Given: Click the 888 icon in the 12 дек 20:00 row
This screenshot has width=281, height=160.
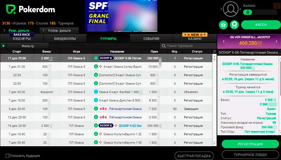Looking at the screenshot, I should [x=103, y=117].
